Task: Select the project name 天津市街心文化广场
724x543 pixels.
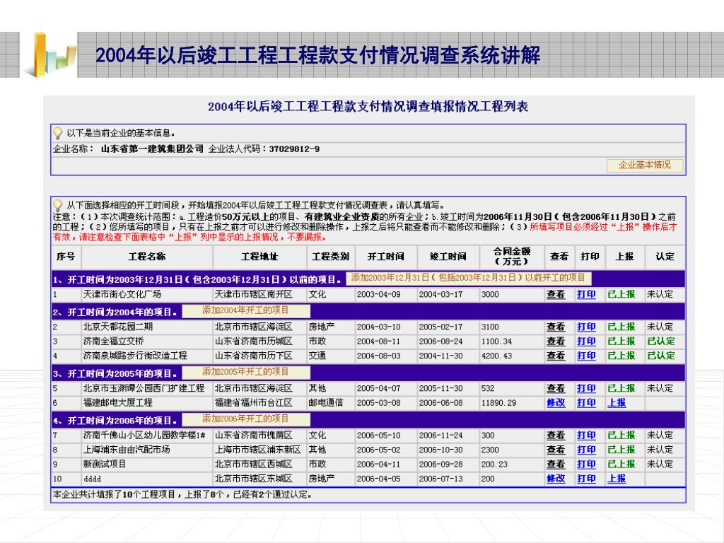Action: click(122, 294)
